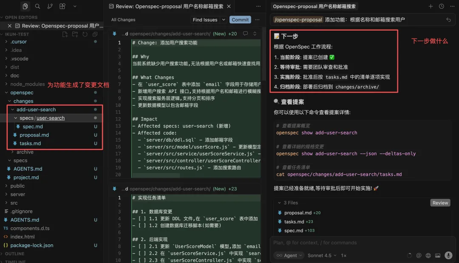
Task: Attach an image to the chat
Action: [x=438, y=255]
